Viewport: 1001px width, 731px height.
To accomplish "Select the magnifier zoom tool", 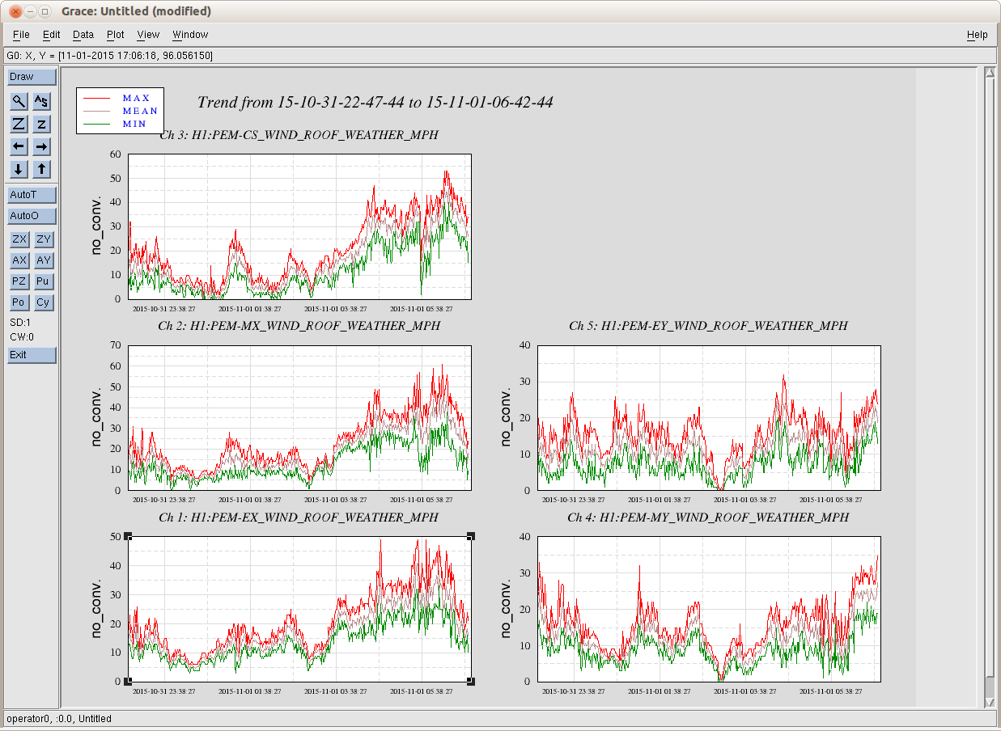I will pos(19,101).
